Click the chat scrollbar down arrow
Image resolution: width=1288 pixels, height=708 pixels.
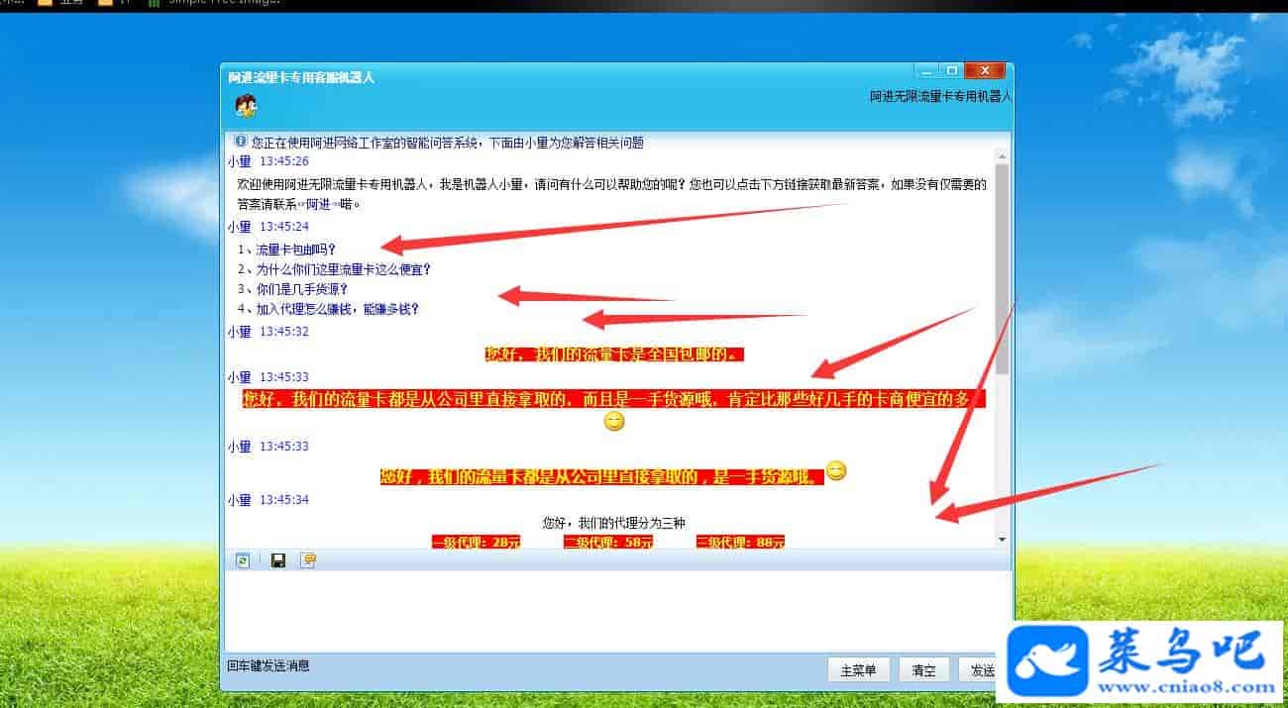(1002, 539)
